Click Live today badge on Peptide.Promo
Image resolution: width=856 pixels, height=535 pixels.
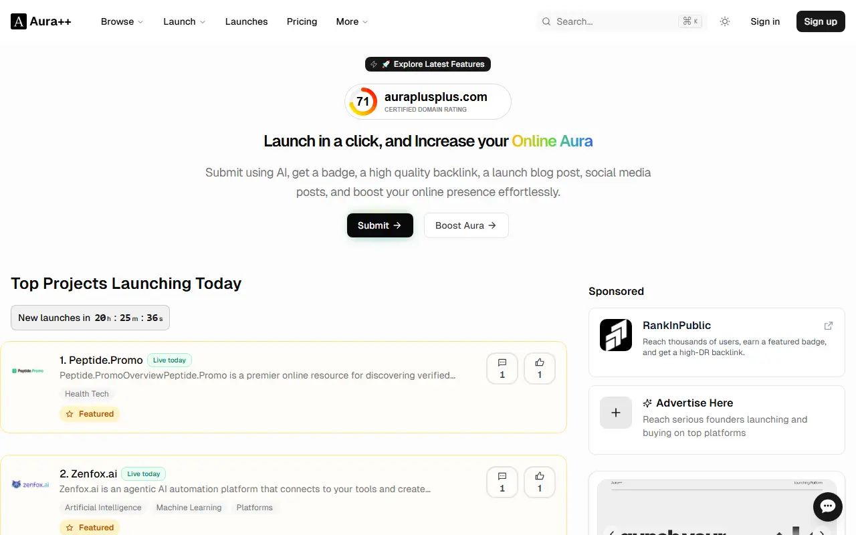click(x=169, y=360)
